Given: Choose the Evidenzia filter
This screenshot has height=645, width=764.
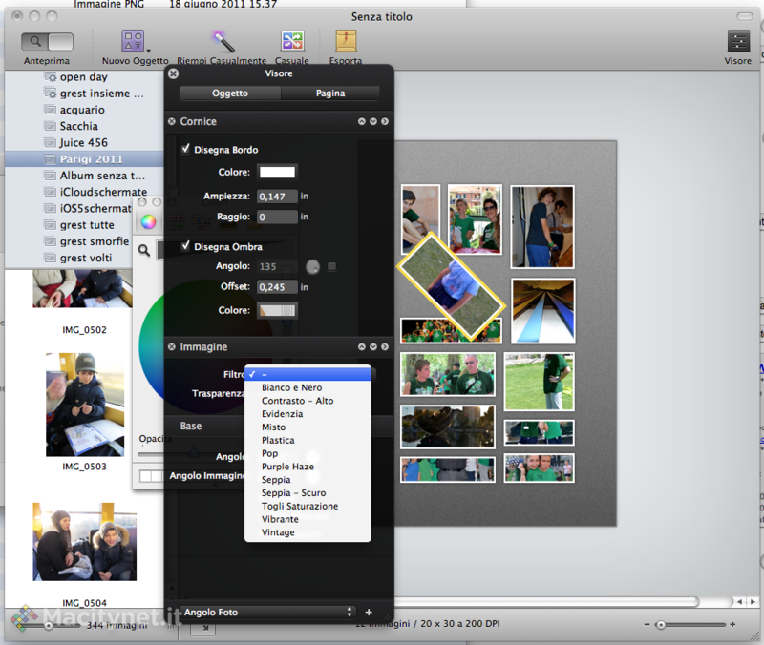Looking at the screenshot, I should [308, 414].
